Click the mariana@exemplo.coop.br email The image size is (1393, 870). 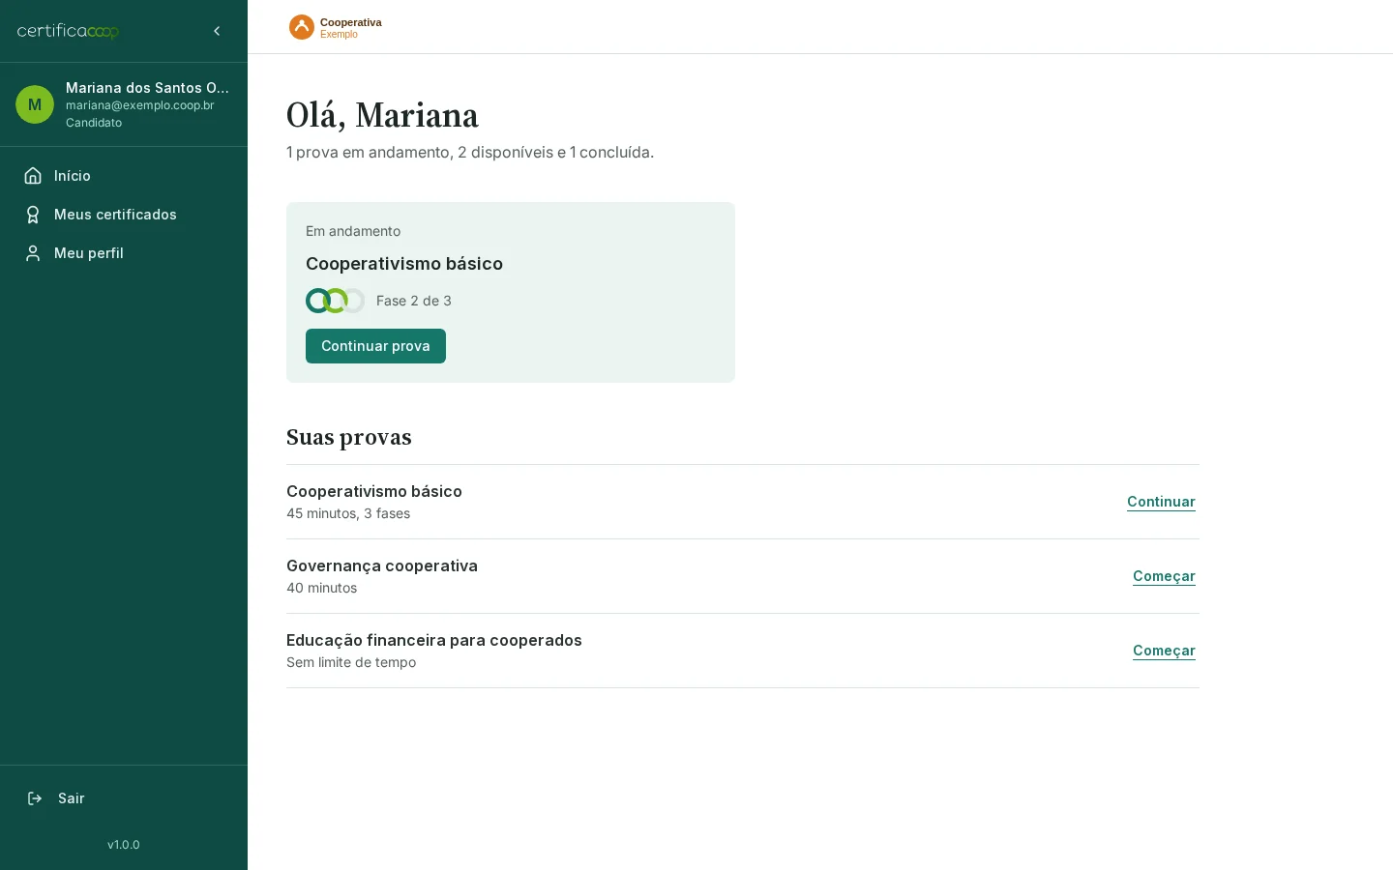(140, 105)
